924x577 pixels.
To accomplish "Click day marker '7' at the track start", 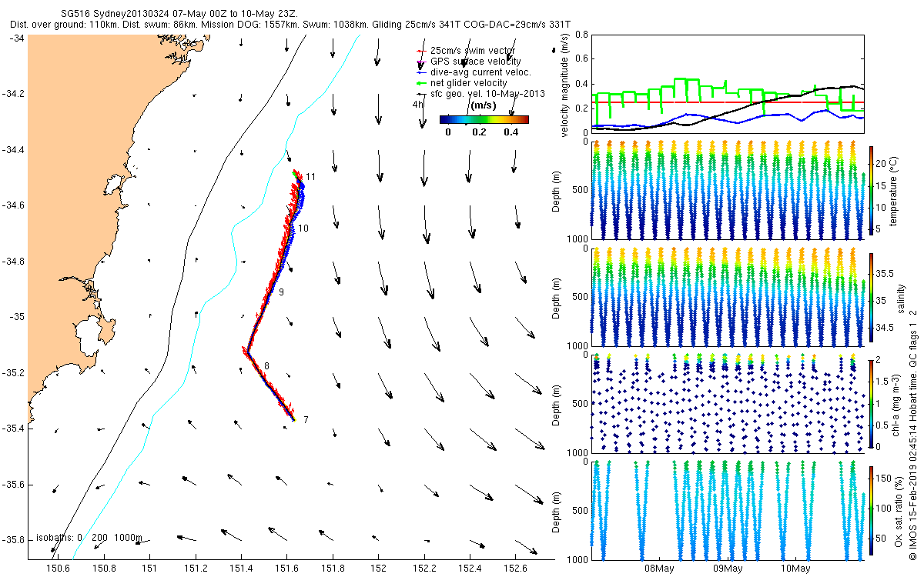I will (x=306, y=419).
